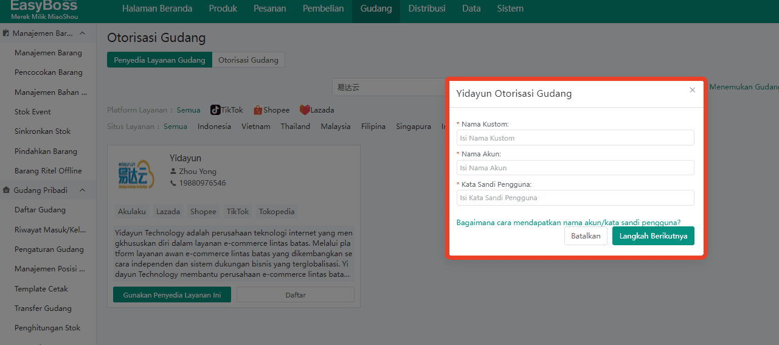Click the Nama Kustom input field
The width and height of the screenshot is (779, 345).
(575, 138)
